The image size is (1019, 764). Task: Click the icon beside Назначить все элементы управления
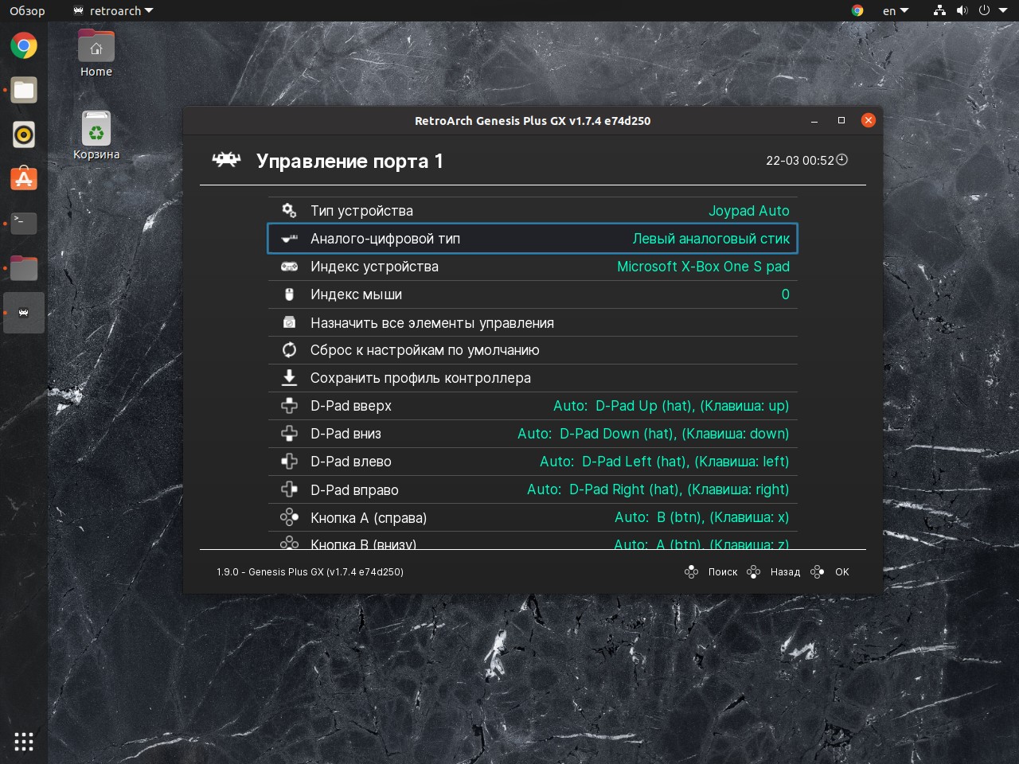click(x=289, y=322)
